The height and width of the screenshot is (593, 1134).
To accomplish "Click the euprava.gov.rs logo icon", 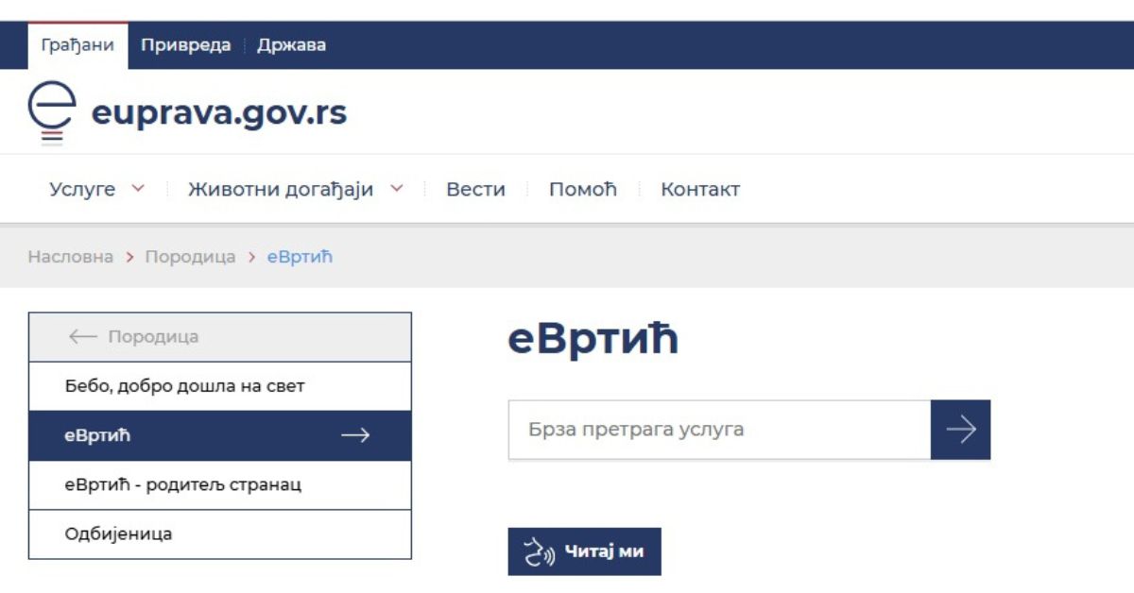I will click(54, 111).
